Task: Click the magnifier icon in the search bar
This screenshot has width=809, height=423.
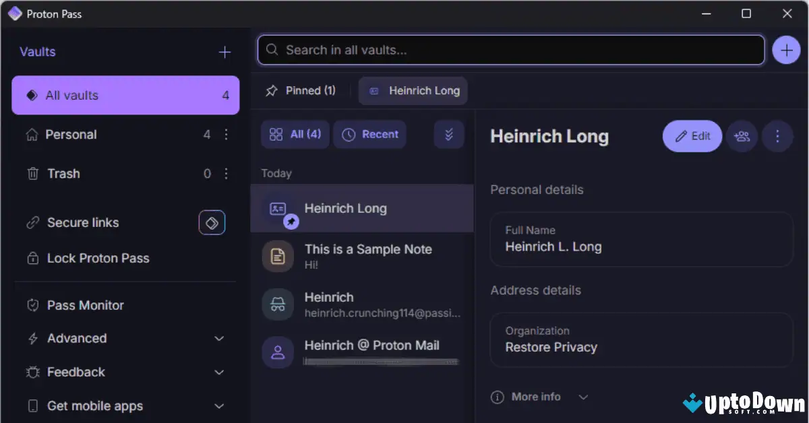Action: [272, 49]
